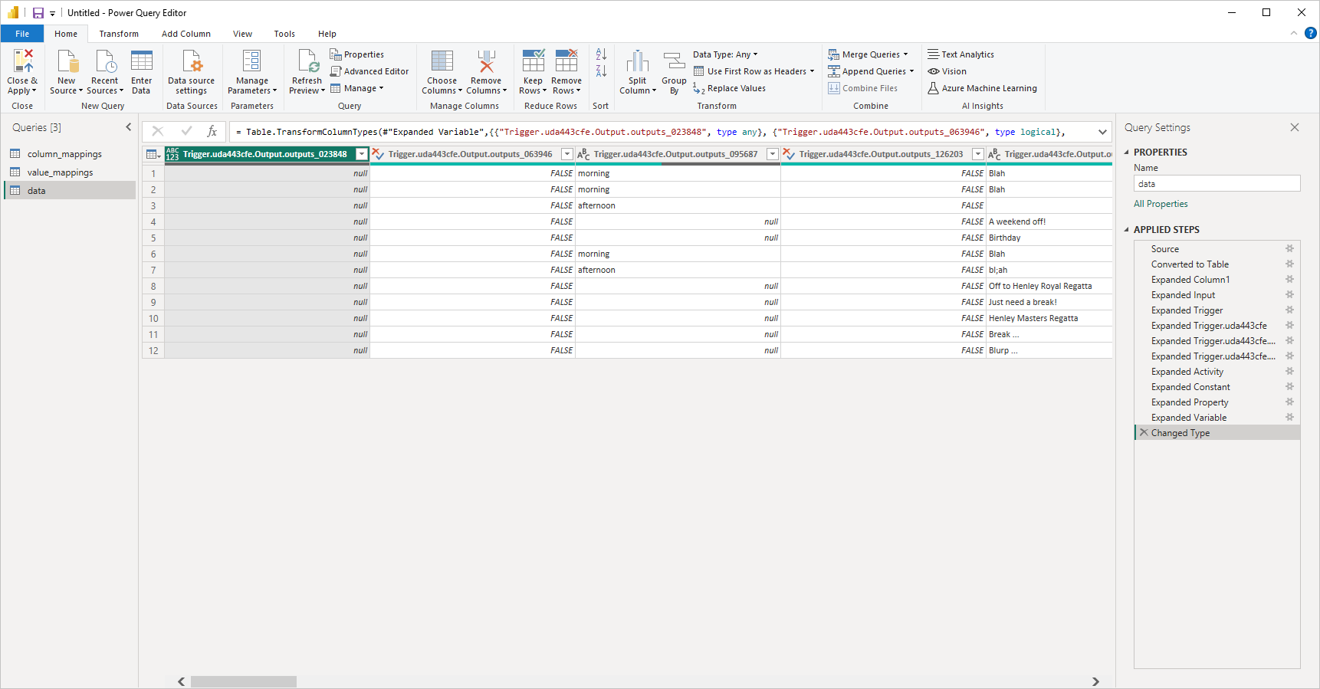The width and height of the screenshot is (1320, 689).
Task: Open filter dropdown for outputs_095687 column
Action: point(773,154)
